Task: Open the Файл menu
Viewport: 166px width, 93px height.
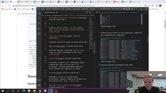Action: tap(43, 9)
